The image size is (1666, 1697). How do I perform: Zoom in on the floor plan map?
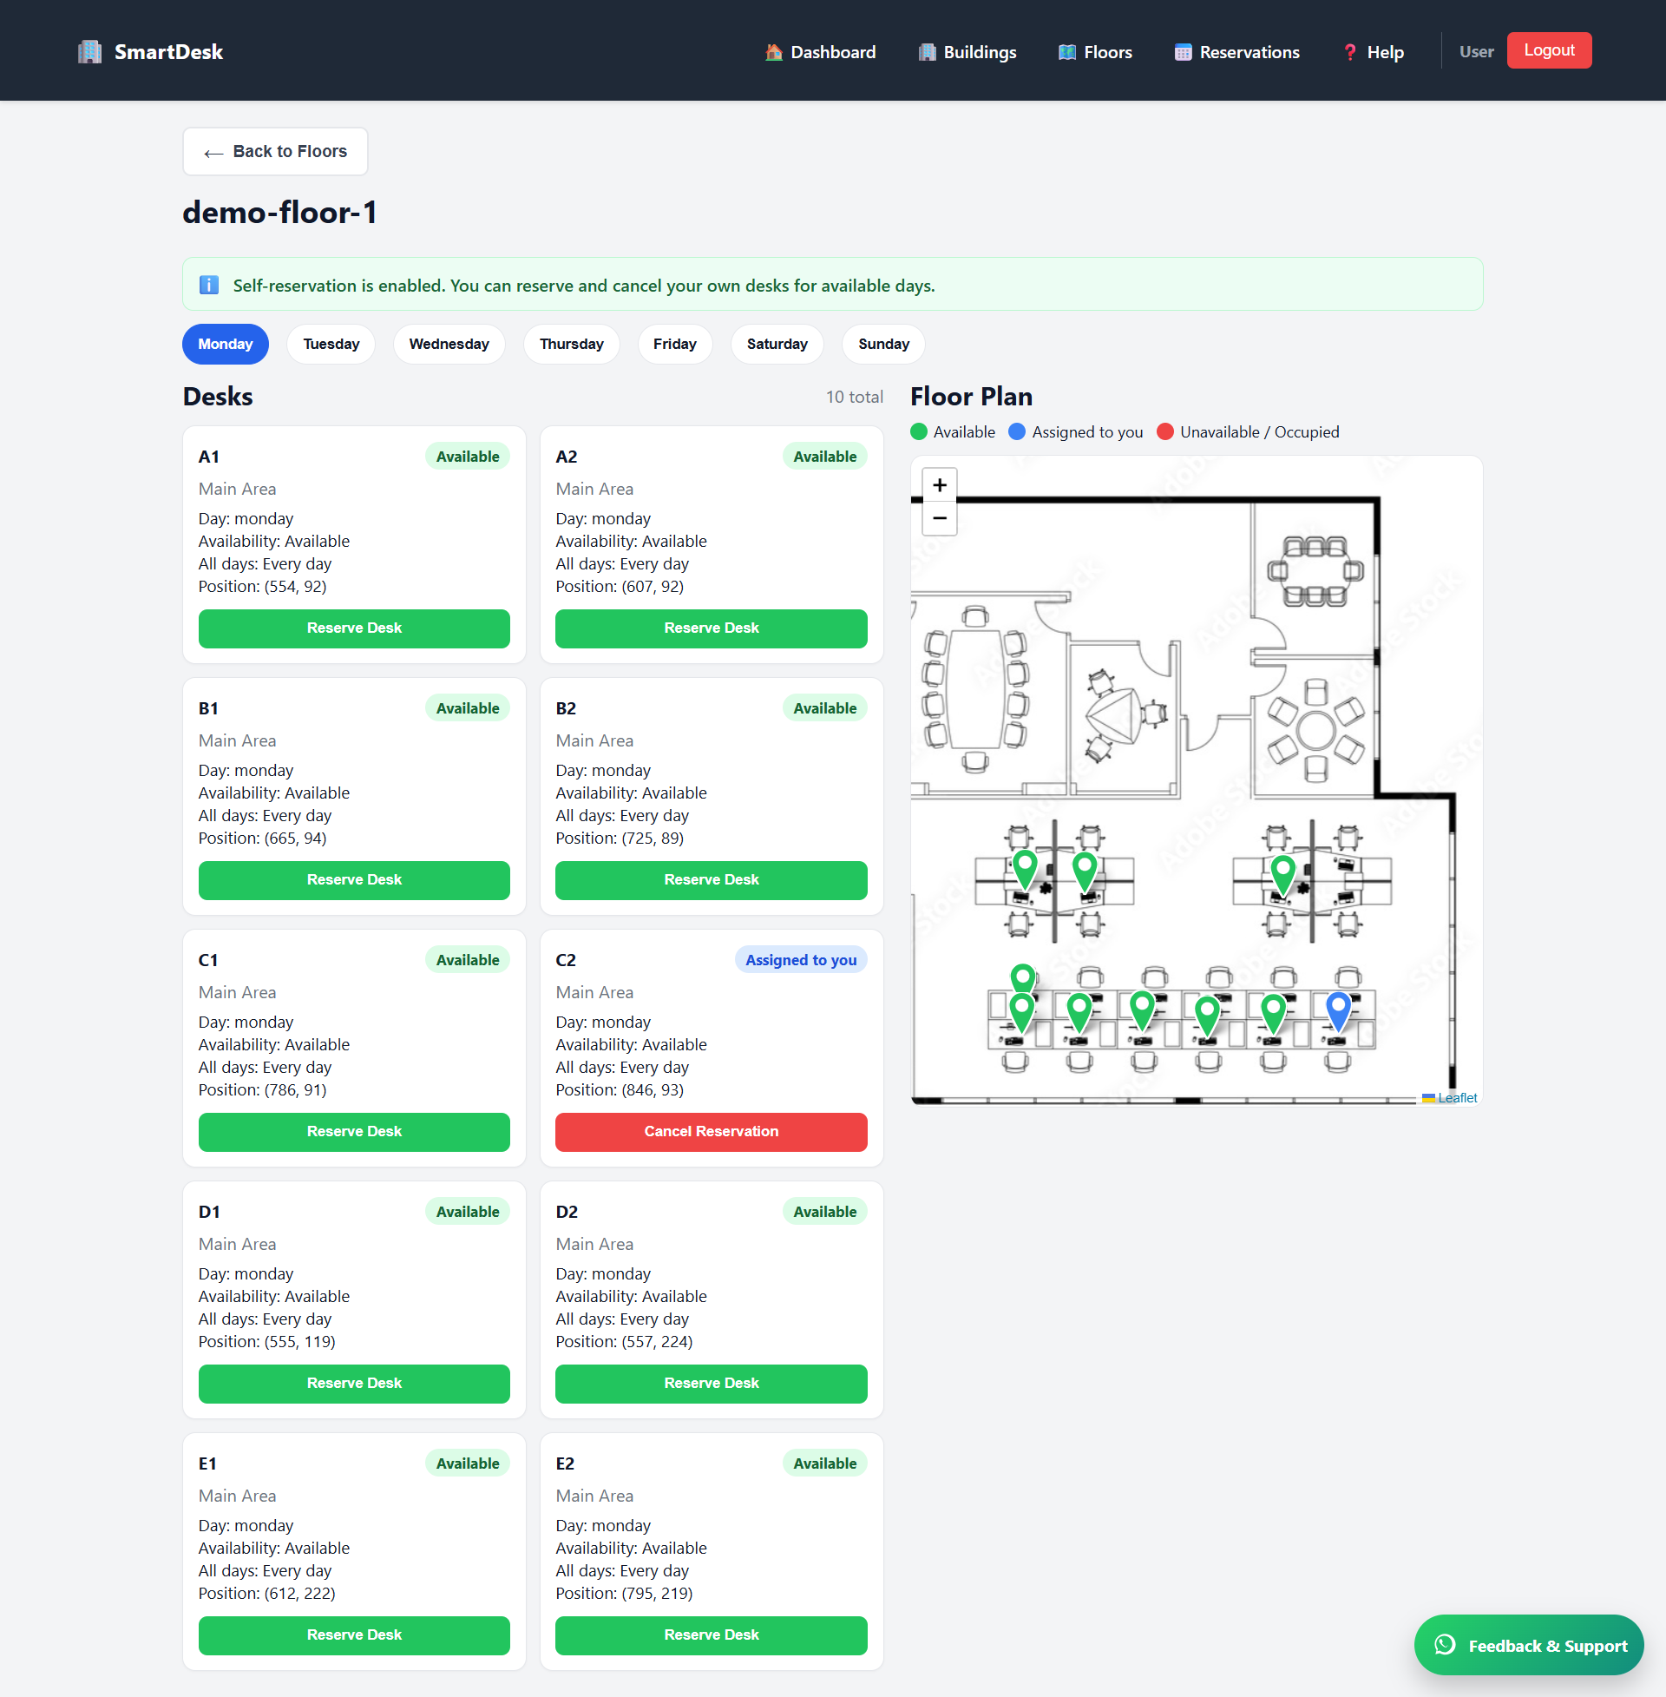click(x=940, y=485)
